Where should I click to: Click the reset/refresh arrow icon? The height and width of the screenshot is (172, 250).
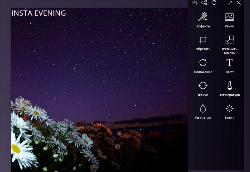click(x=214, y=2)
